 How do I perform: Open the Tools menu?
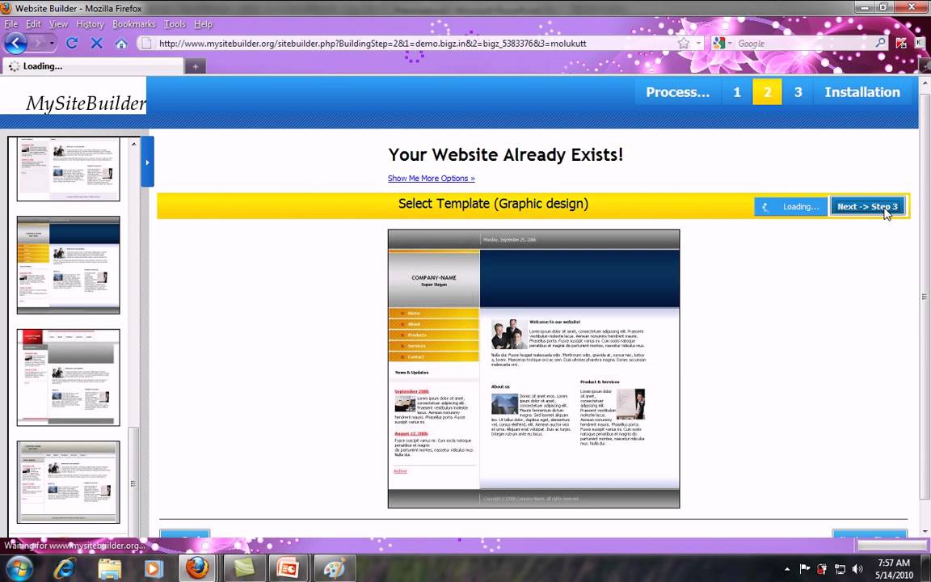click(175, 24)
